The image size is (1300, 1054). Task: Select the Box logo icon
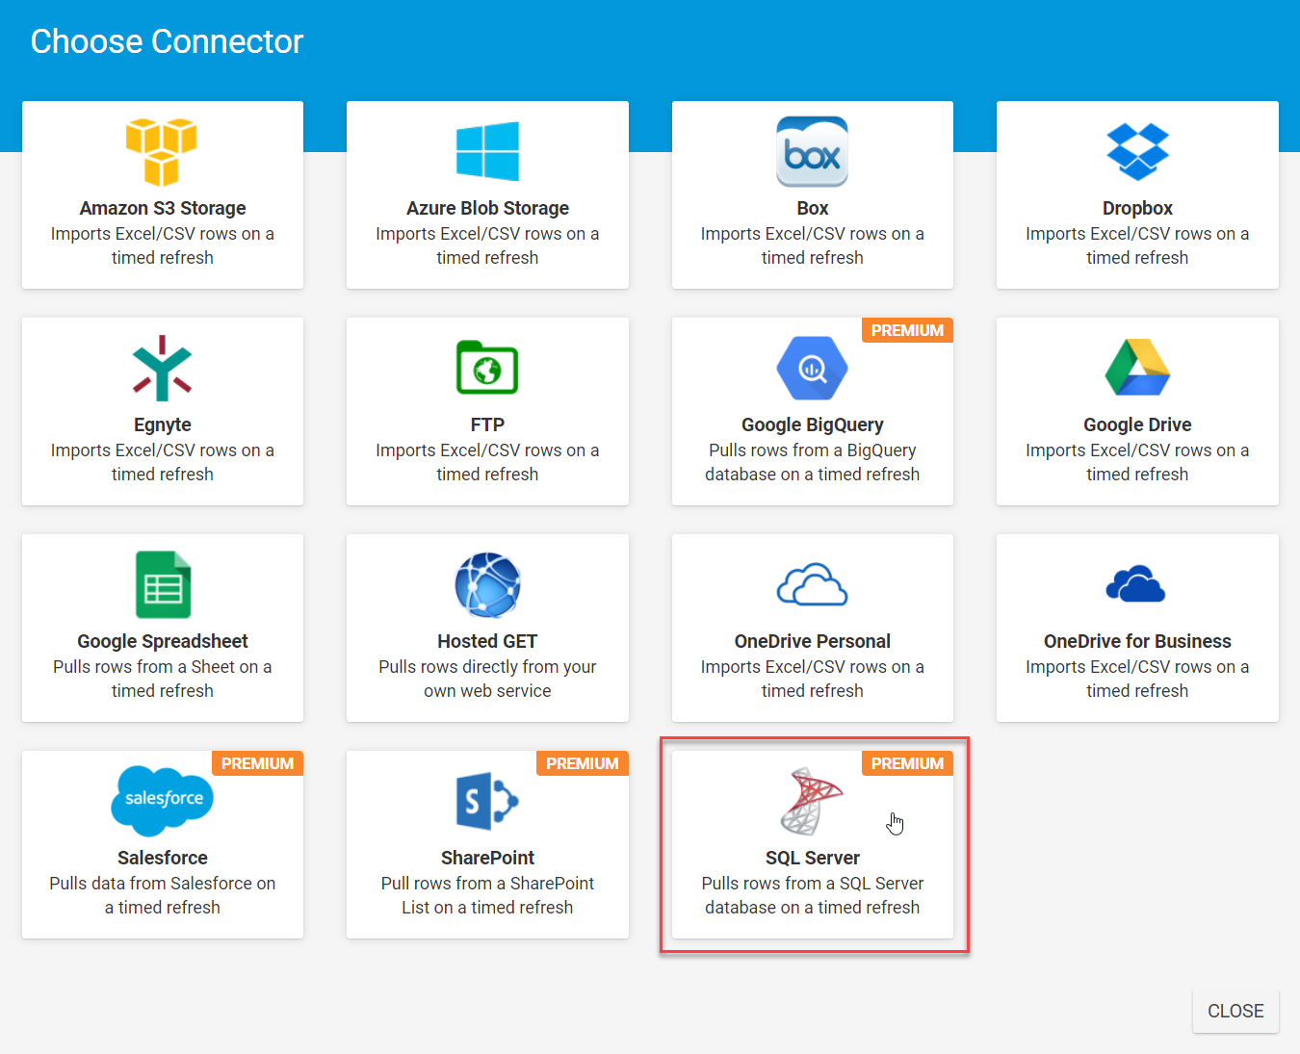[812, 152]
